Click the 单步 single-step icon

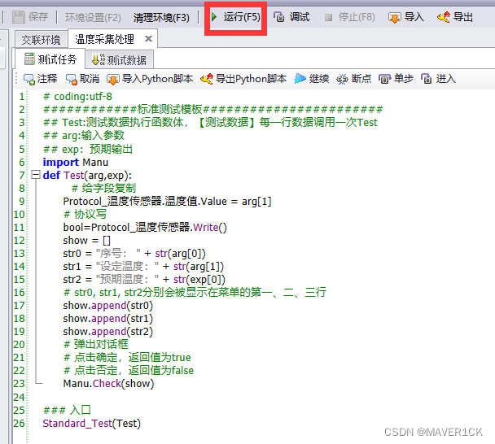point(384,79)
